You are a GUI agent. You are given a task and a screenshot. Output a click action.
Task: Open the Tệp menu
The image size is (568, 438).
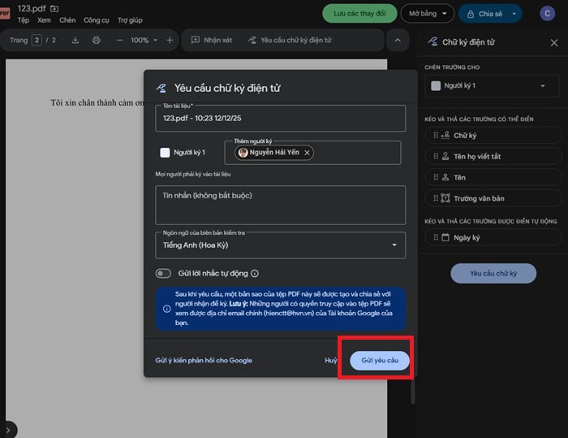24,20
